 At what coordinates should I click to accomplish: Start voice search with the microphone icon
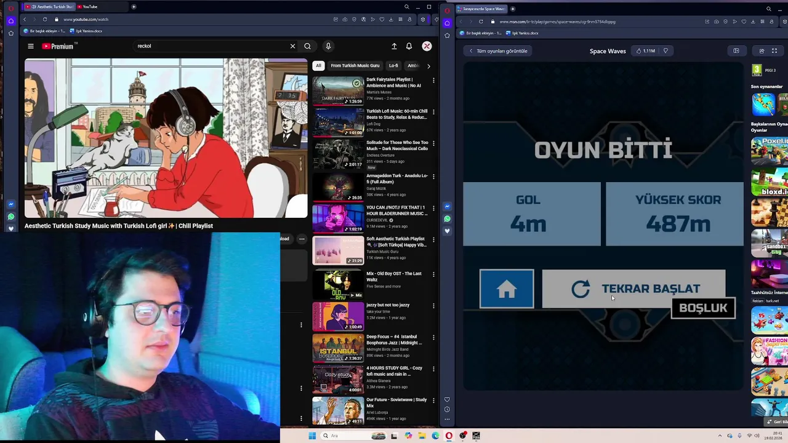coord(328,46)
